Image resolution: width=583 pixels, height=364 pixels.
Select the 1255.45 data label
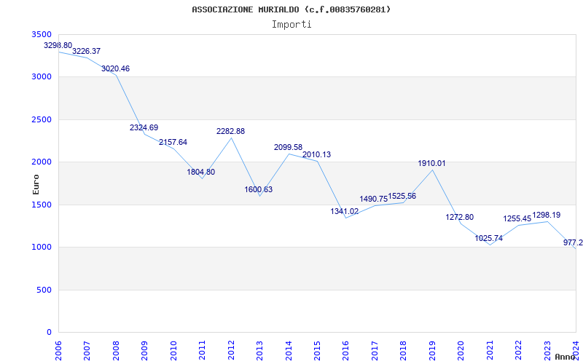tap(517, 219)
